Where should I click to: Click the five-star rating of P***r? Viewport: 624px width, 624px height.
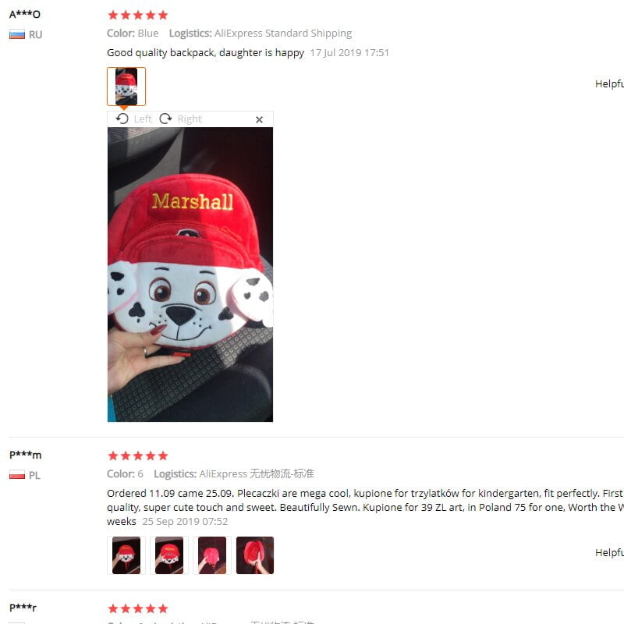[x=138, y=608]
